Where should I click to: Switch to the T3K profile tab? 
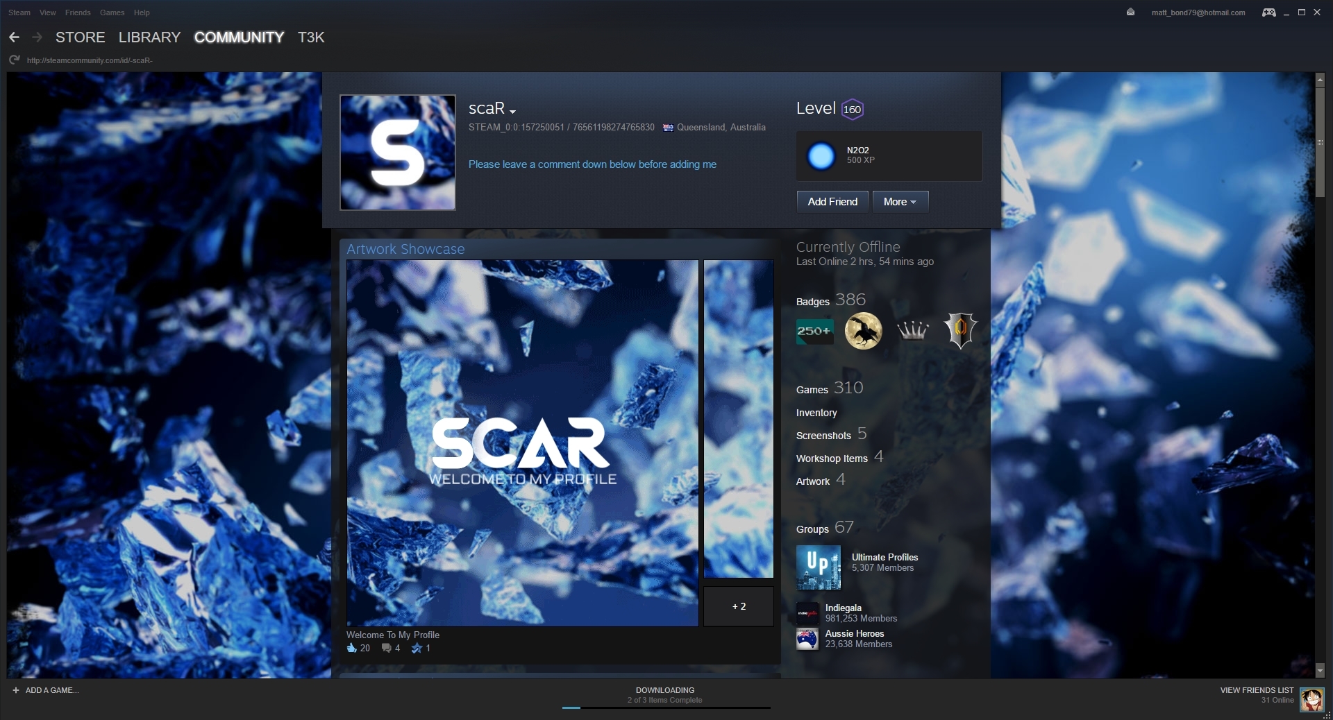click(x=311, y=37)
